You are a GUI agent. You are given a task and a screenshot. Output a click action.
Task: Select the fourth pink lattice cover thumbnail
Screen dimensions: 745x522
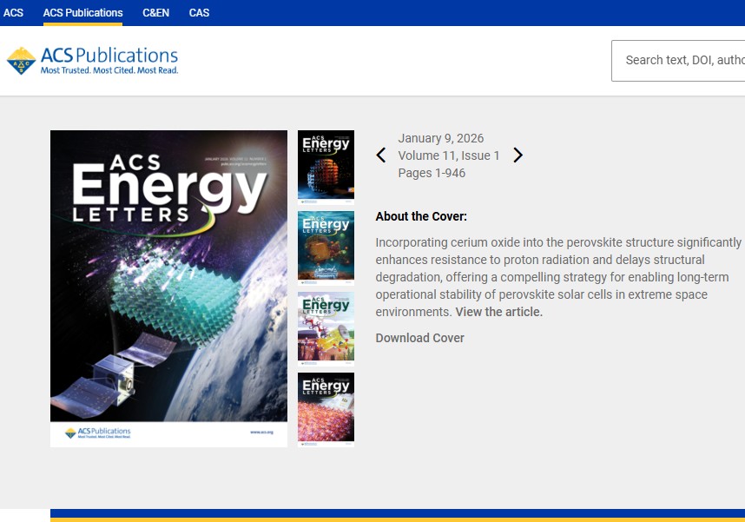coord(326,410)
